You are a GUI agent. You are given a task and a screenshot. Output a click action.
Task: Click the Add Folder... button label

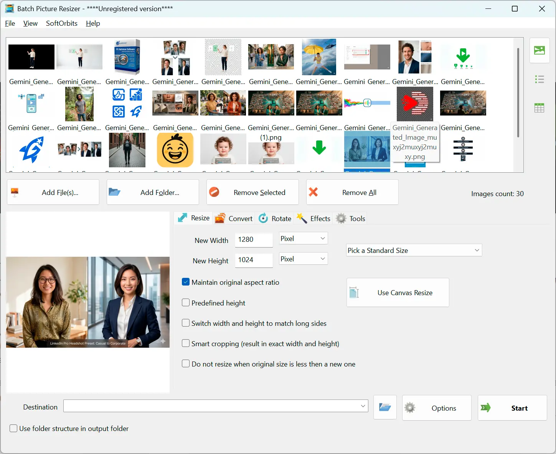[x=160, y=193]
